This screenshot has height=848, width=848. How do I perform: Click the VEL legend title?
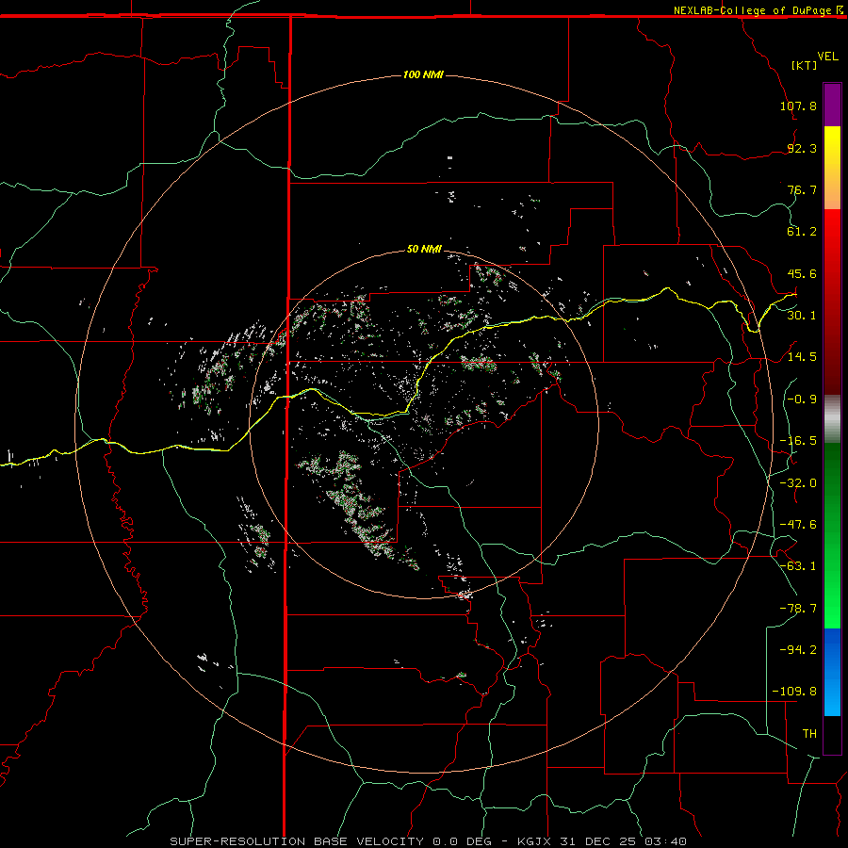click(x=827, y=57)
